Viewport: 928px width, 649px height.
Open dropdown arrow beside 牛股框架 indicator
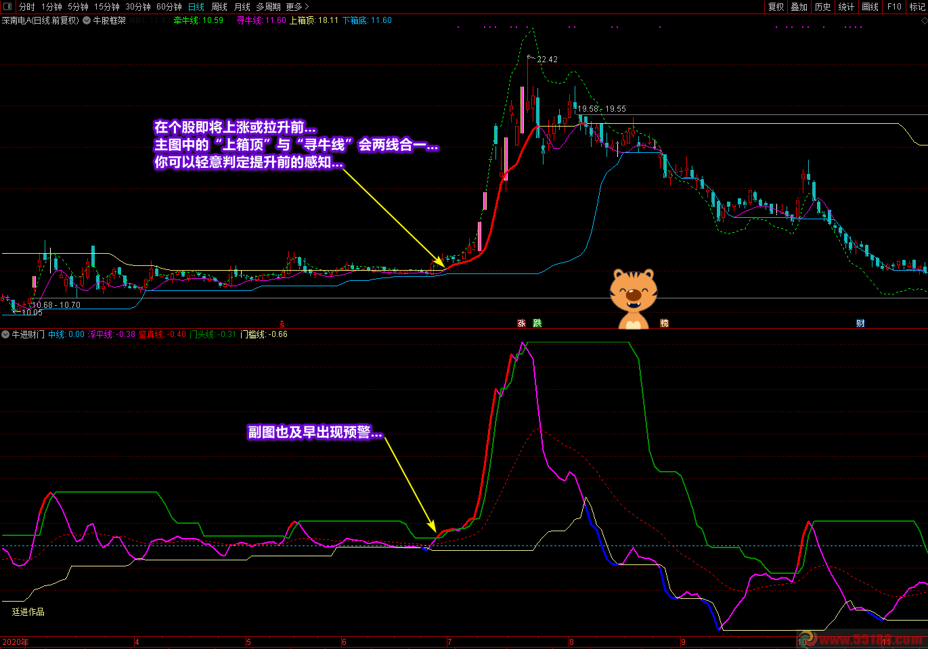click(87, 20)
